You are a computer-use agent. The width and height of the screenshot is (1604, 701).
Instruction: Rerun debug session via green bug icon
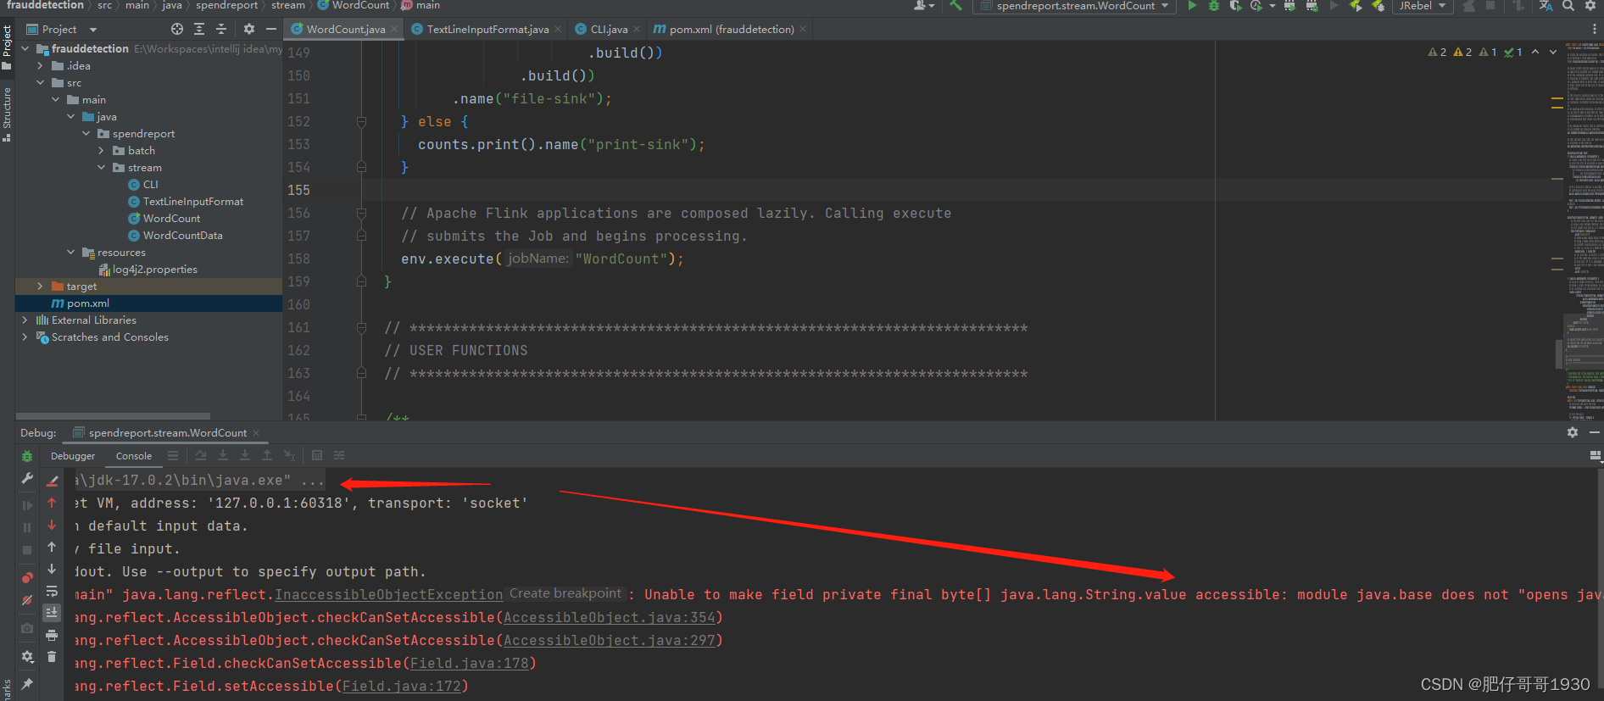(27, 456)
